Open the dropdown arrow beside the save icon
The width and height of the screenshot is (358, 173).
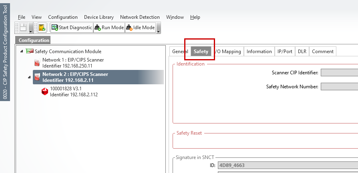click(x=30, y=28)
